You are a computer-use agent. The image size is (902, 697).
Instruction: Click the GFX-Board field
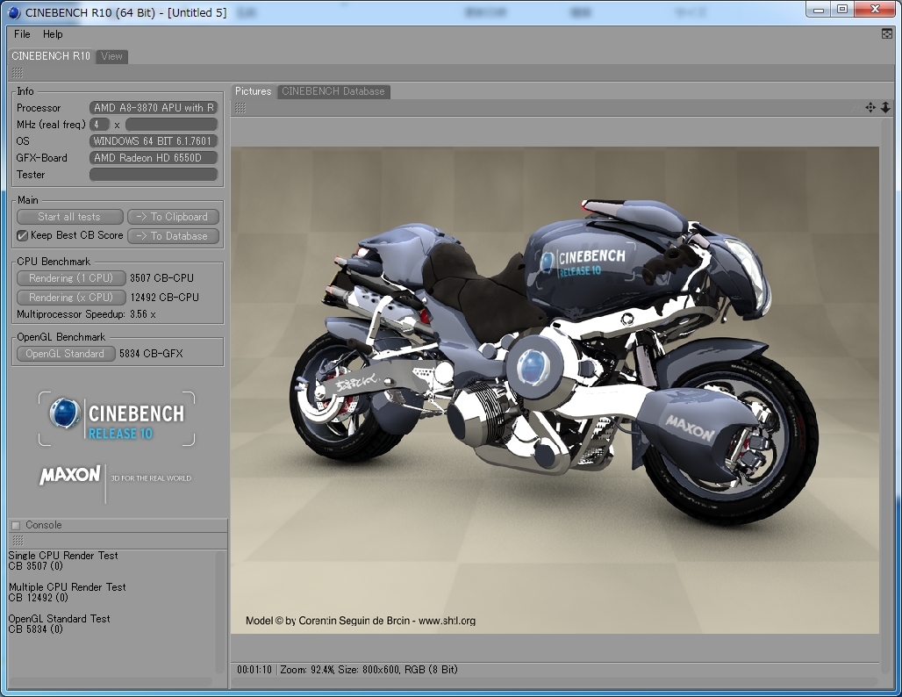pos(154,158)
